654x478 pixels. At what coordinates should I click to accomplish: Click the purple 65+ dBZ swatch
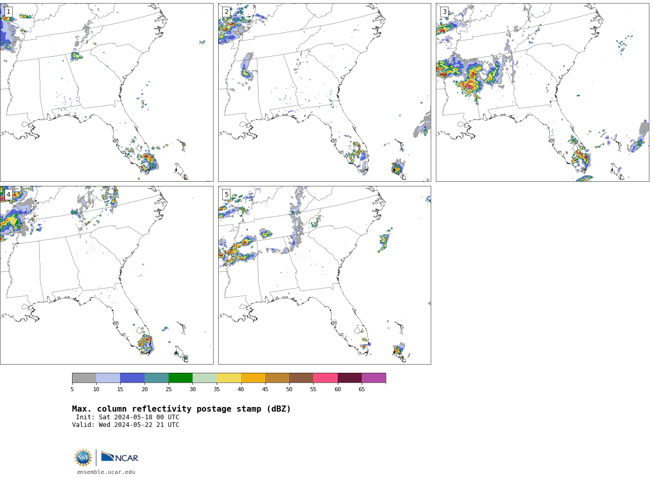point(373,378)
